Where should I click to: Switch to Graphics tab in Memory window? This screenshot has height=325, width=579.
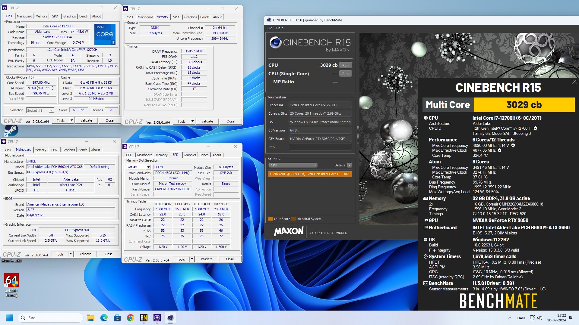tap(190, 17)
